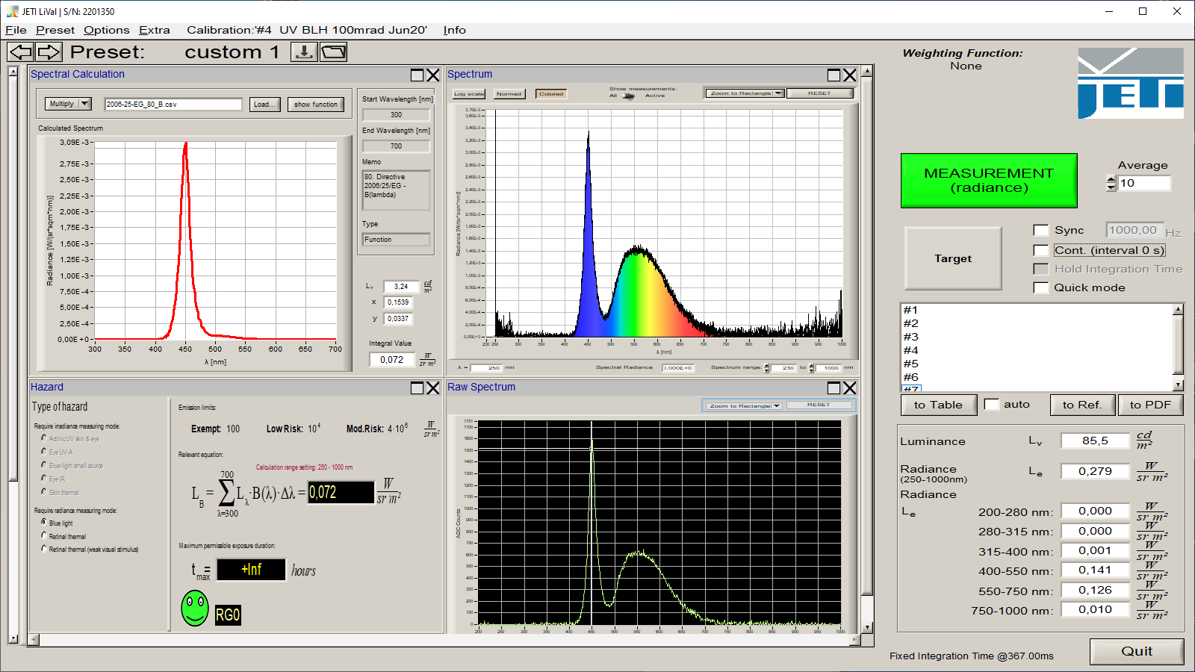This screenshot has height=672, width=1195.
Task: Go to the previous preset with left arrow
Action: 21,52
